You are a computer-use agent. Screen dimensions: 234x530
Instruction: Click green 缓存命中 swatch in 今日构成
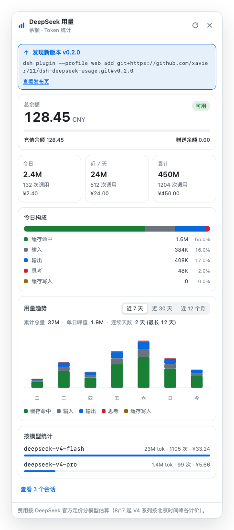click(26, 239)
